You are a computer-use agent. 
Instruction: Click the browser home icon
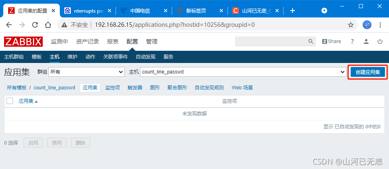(48, 25)
